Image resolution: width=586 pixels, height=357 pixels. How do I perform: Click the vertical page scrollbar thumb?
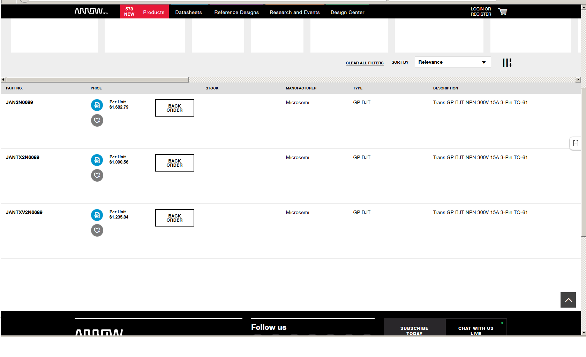coord(584,163)
